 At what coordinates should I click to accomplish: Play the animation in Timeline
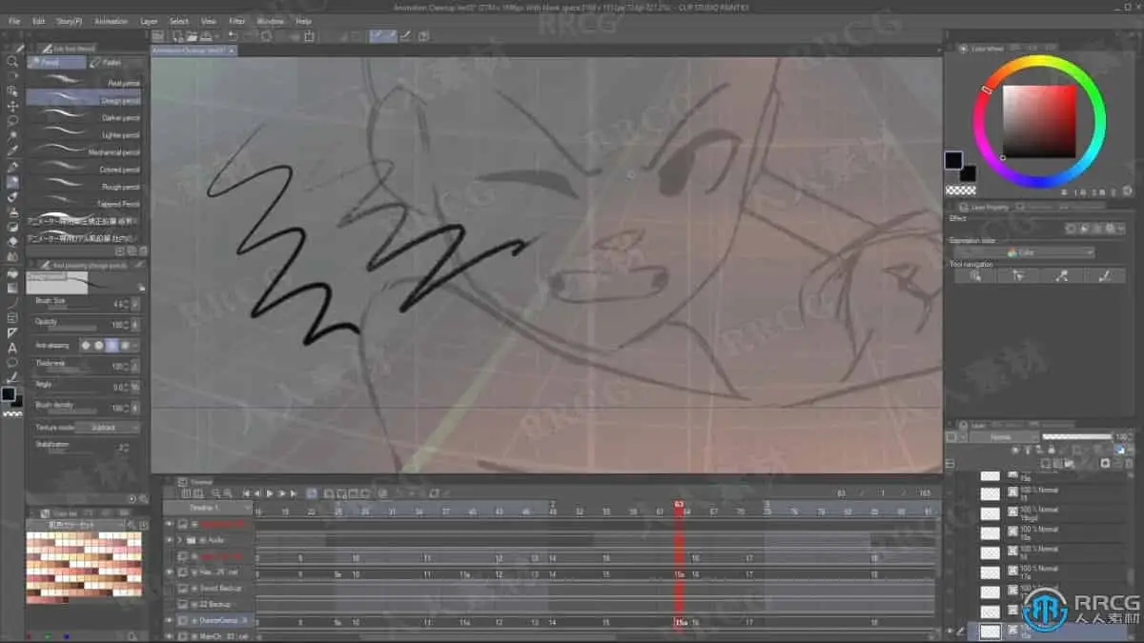(x=270, y=493)
